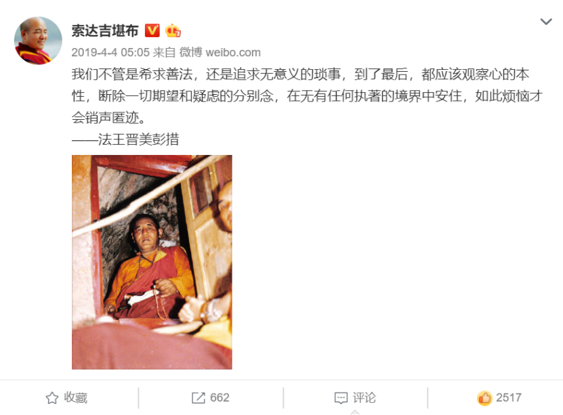Click the repost share arrow icon

pyautogui.click(x=199, y=398)
